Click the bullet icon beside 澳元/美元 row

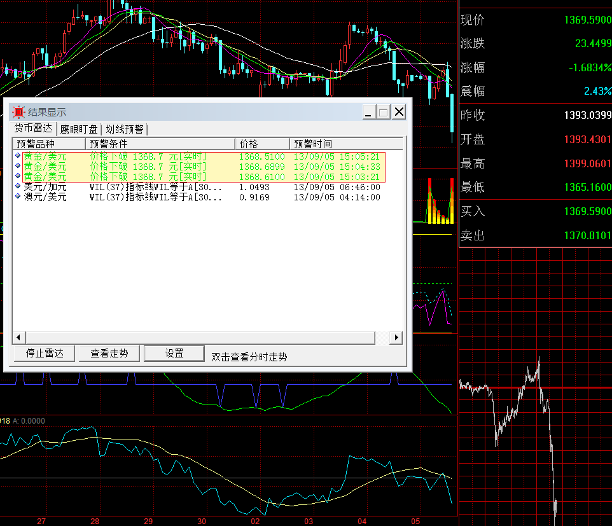click(x=18, y=197)
